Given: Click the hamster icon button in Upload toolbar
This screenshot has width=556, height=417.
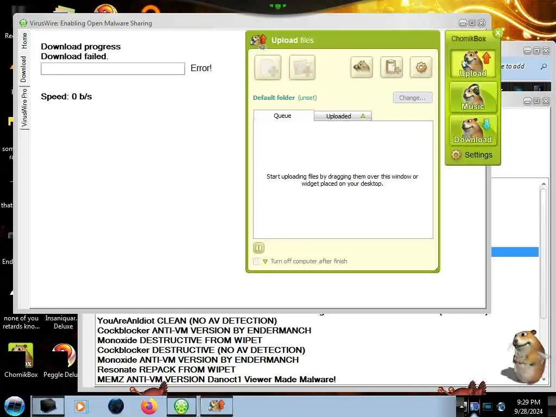Looking at the screenshot, I should click(x=362, y=67).
